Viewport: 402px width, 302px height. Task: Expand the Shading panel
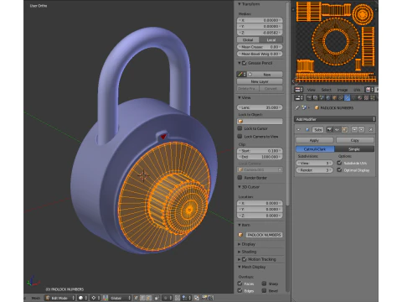pyautogui.click(x=240, y=252)
